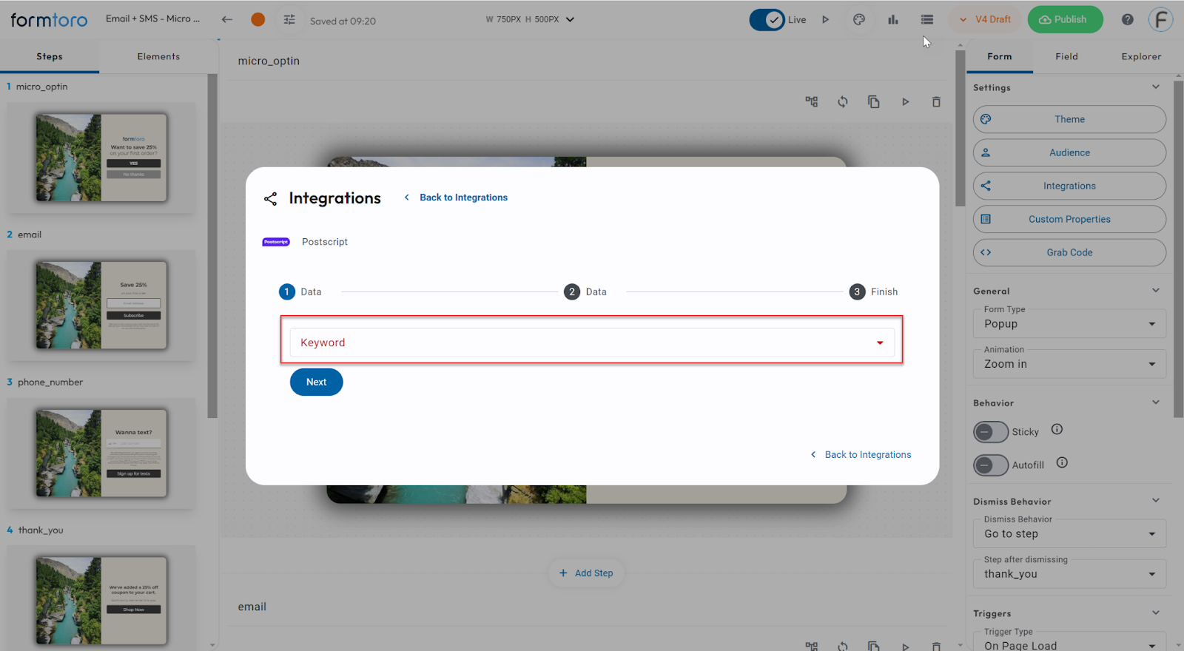Select the micro_optin step thumbnail
This screenshot has height=651, width=1184.
[101, 158]
